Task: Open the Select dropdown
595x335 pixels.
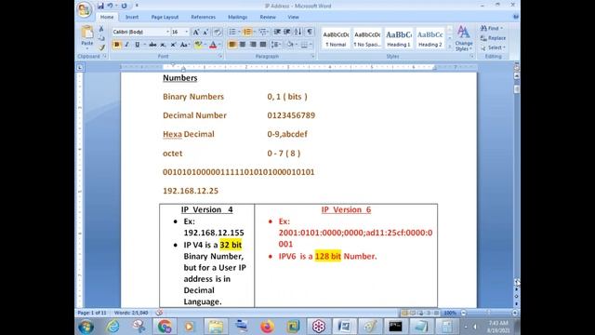Action: point(494,47)
